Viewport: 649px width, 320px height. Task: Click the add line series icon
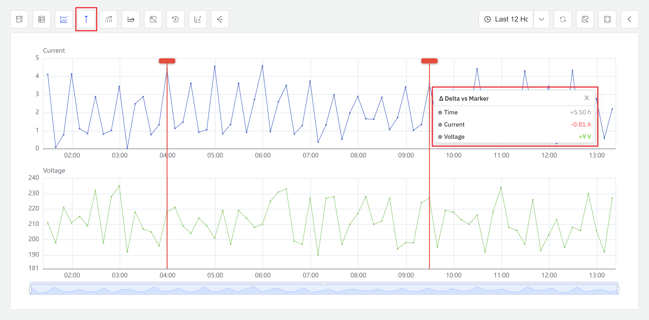point(131,19)
